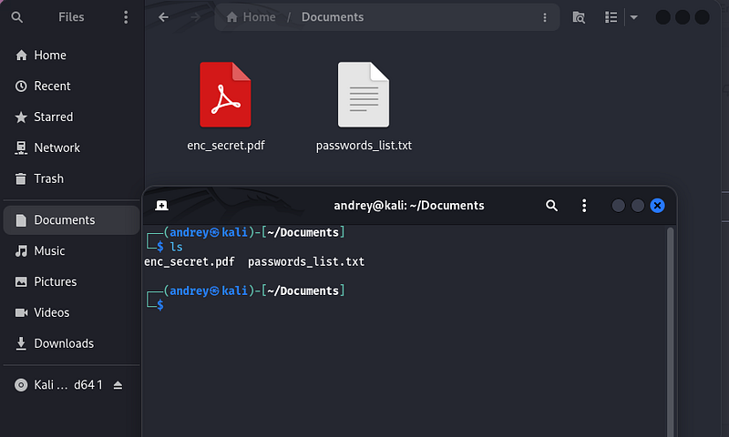Open the terminal three-dot menu
Image resolution: width=729 pixels, height=437 pixels.
(x=584, y=205)
